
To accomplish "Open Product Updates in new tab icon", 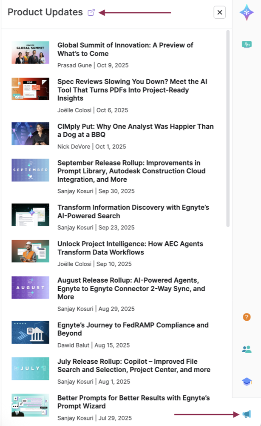I will (91, 12).
